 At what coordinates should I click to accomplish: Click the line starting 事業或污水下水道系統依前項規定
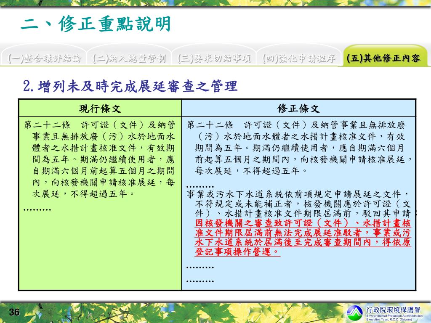[x=298, y=194]
